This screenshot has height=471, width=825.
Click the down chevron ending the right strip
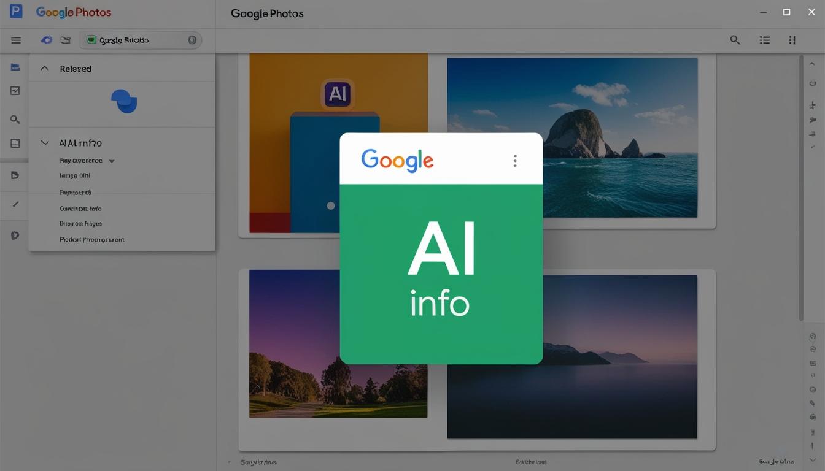pos(813,459)
